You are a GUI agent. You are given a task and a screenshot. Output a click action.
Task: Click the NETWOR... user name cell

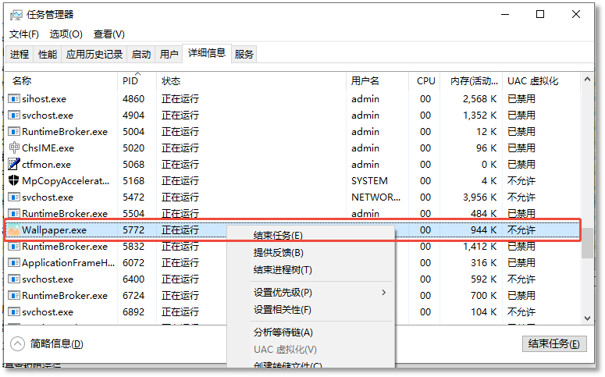point(375,197)
